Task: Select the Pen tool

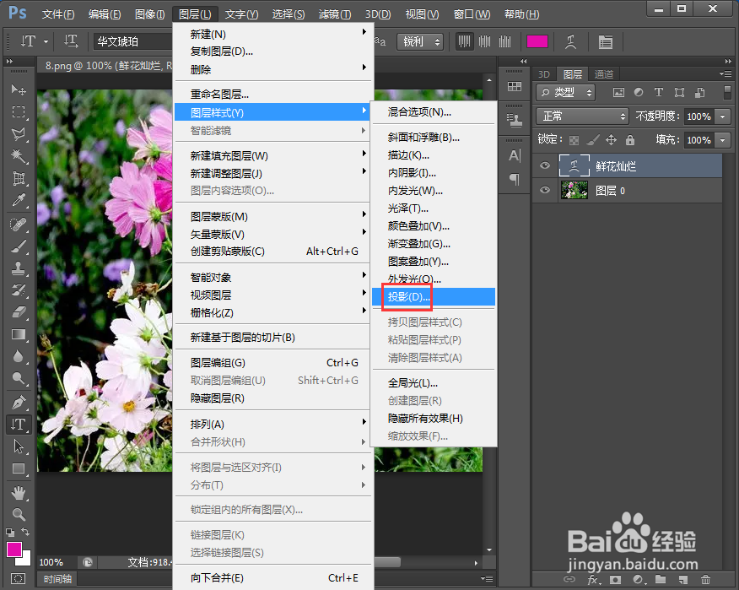Action: point(19,403)
